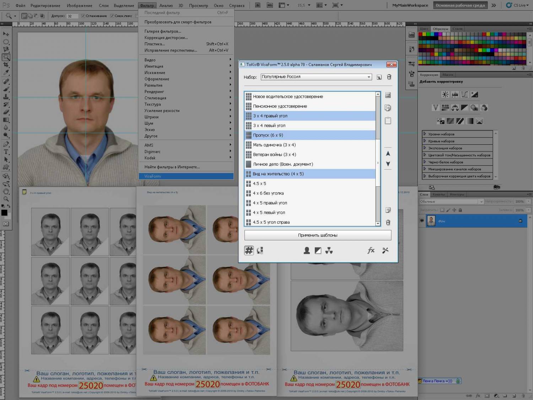
Task: Add a Color Balance adjustment (scales icon)
Action: point(455,107)
